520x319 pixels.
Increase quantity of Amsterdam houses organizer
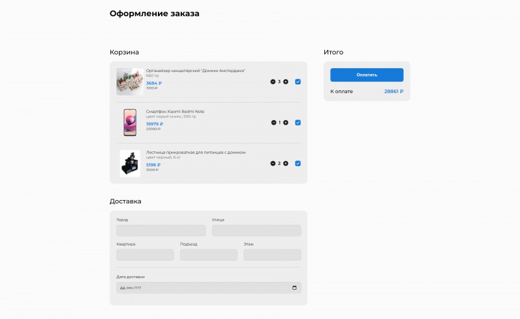(x=286, y=82)
